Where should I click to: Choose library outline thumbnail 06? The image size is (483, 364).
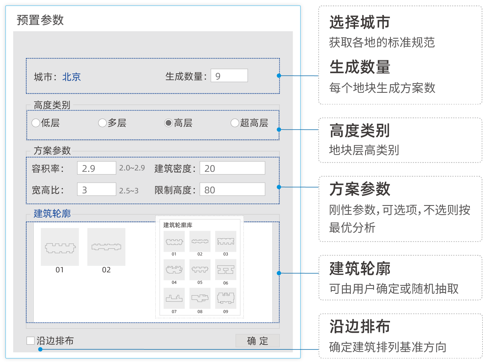tap(225, 269)
